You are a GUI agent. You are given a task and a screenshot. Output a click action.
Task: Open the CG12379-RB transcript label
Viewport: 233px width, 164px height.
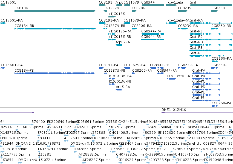click(114, 26)
